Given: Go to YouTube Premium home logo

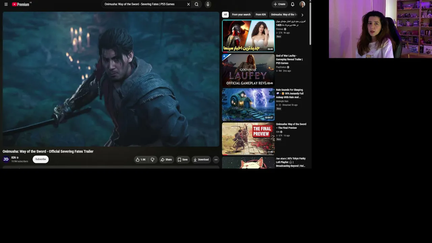Looking at the screenshot, I should (x=21, y=4).
